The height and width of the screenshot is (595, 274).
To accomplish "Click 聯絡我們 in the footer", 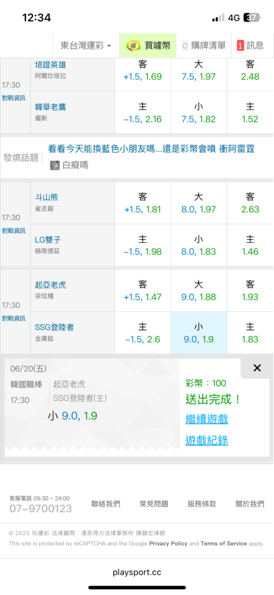I will [x=106, y=504].
